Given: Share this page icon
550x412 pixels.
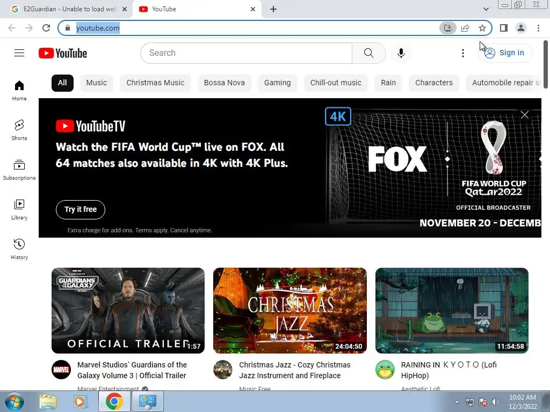Looking at the screenshot, I should tap(465, 28).
